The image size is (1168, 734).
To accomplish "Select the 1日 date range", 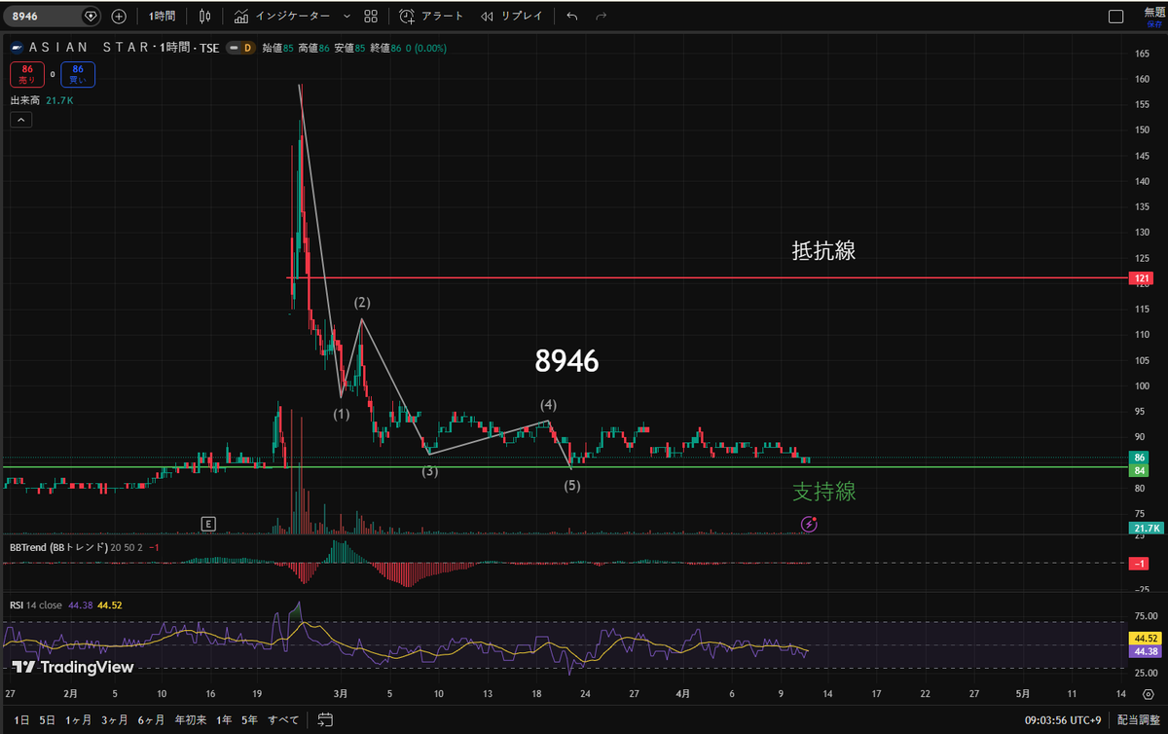I will coord(21,720).
